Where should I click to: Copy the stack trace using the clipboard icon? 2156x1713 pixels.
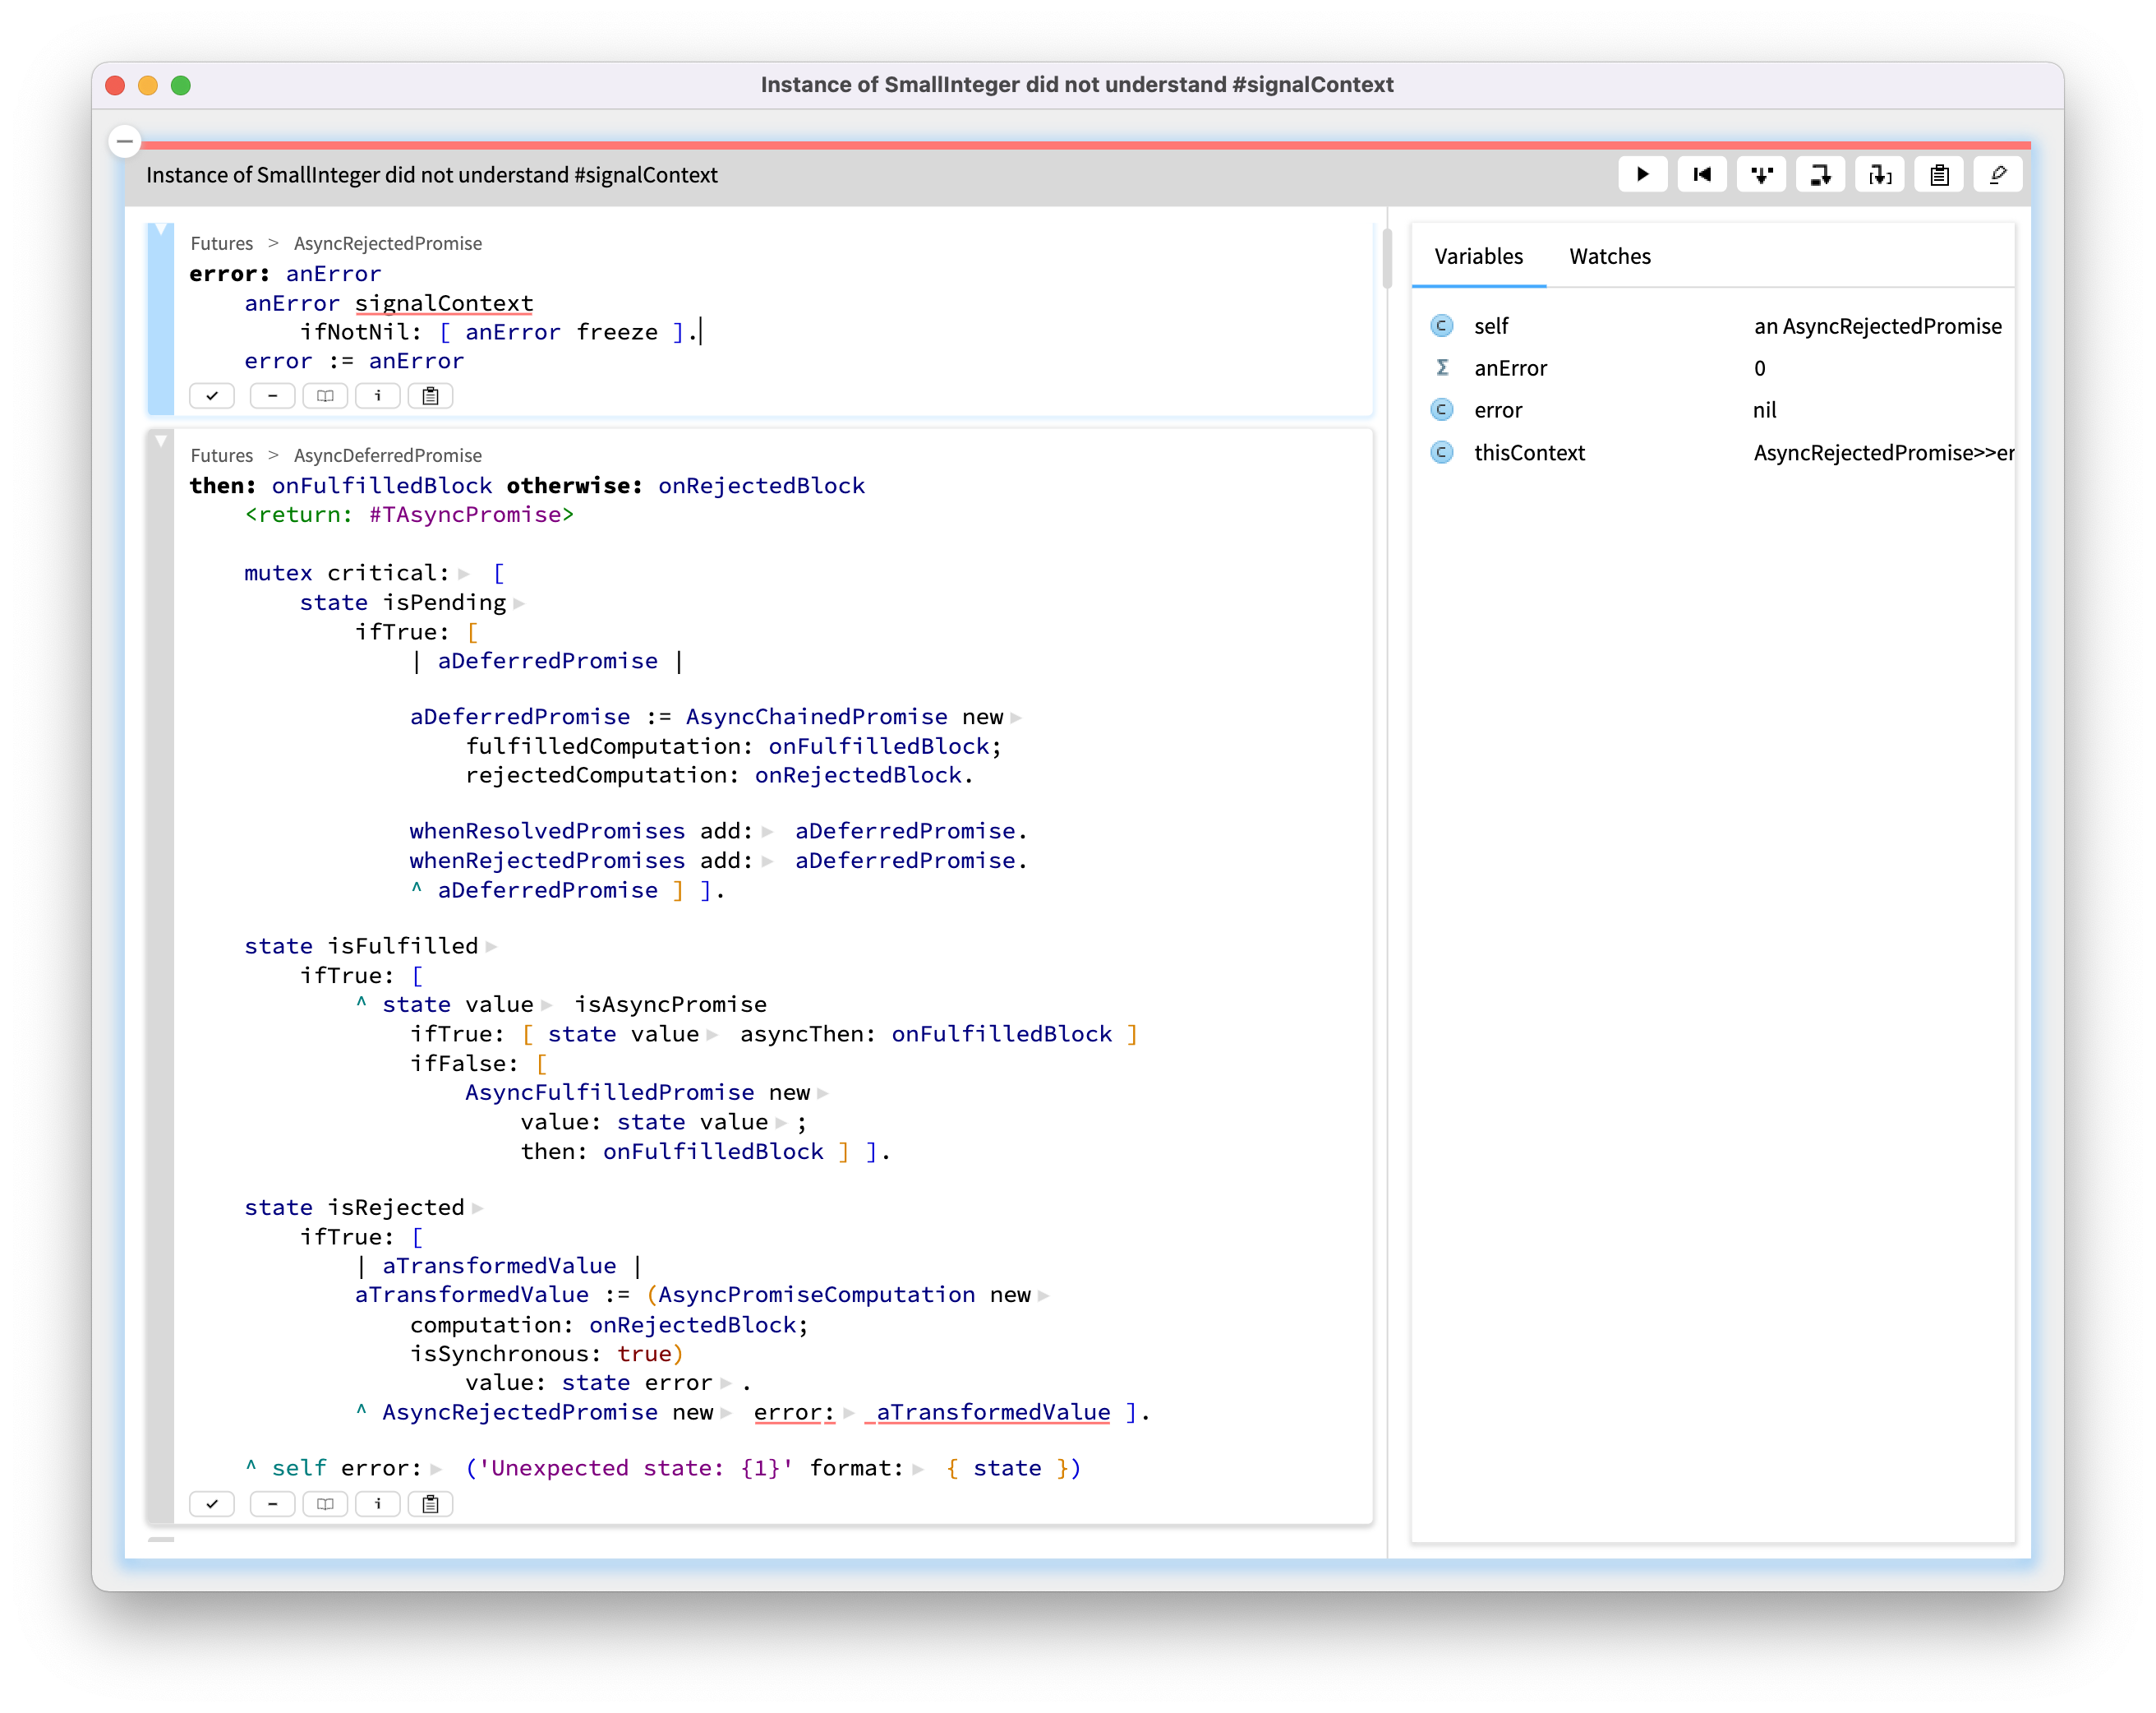1938,174
